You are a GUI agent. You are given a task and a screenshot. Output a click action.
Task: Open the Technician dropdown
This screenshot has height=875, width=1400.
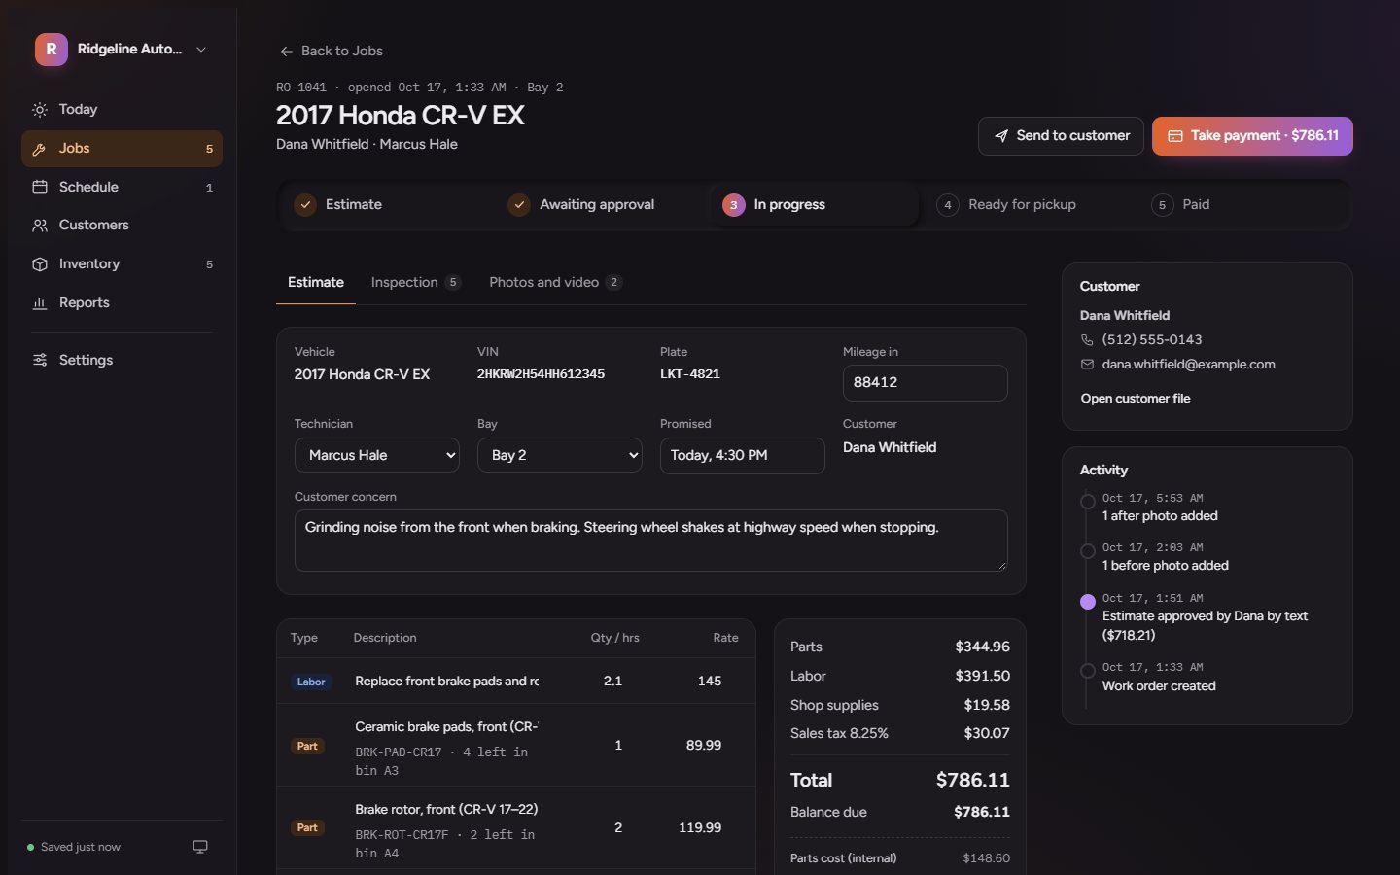click(x=377, y=455)
